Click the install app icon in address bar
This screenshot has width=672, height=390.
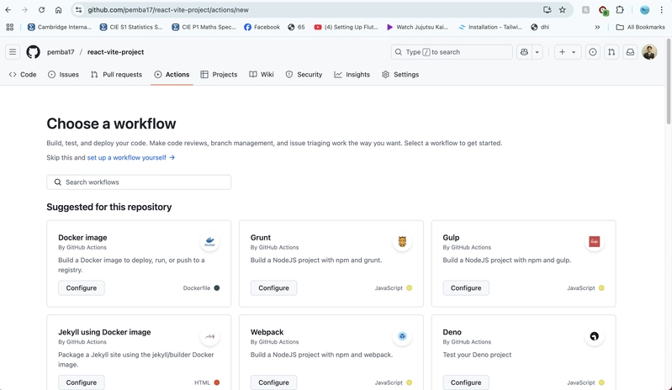pyautogui.click(x=547, y=10)
